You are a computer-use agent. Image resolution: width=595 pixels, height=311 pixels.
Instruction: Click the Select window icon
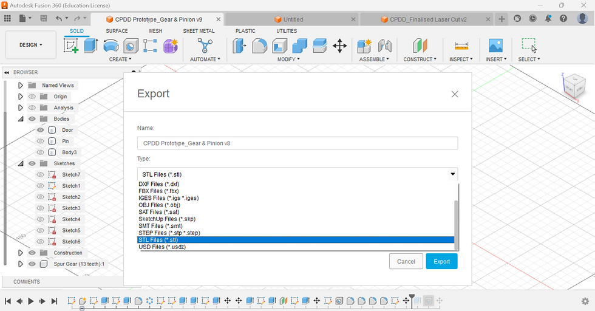(x=529, y=45)
